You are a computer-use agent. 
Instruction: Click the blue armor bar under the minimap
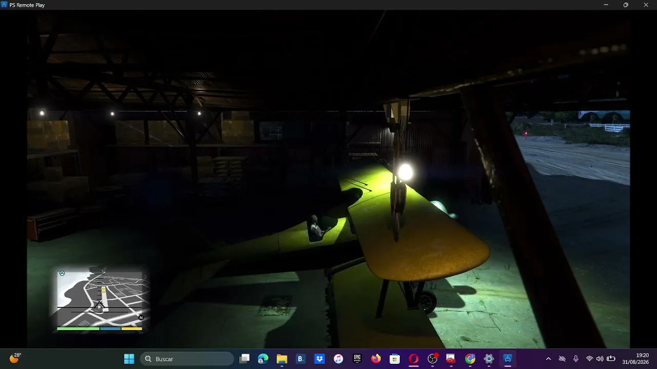pyautogui.click(x=110, y=329)
